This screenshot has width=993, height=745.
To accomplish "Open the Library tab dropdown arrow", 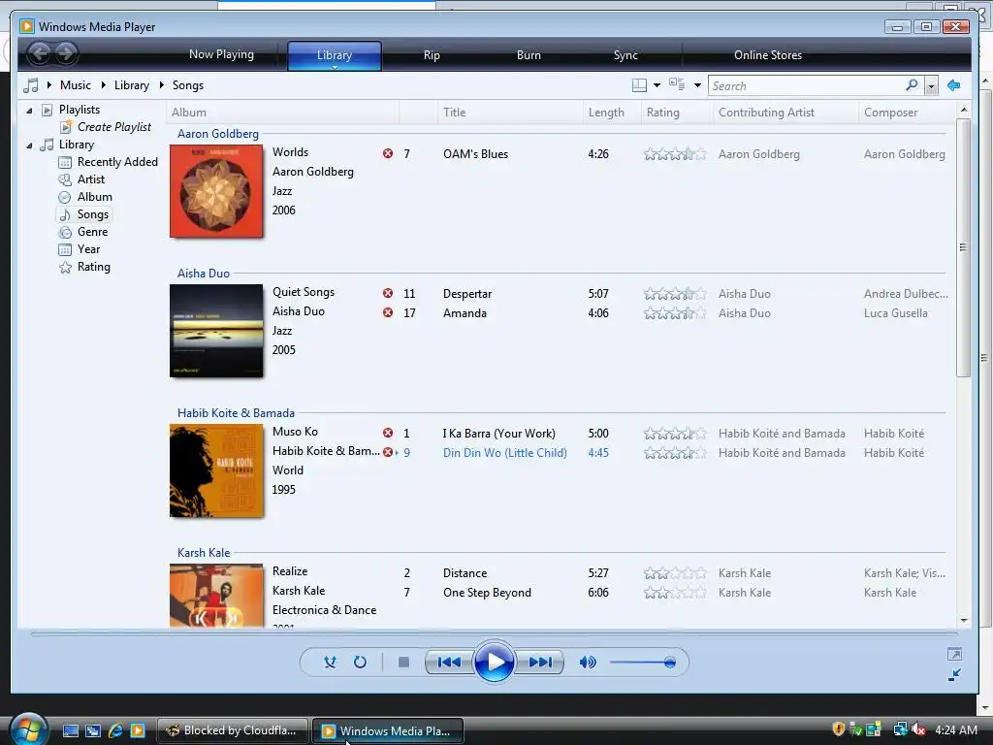I will coord(335,67).
